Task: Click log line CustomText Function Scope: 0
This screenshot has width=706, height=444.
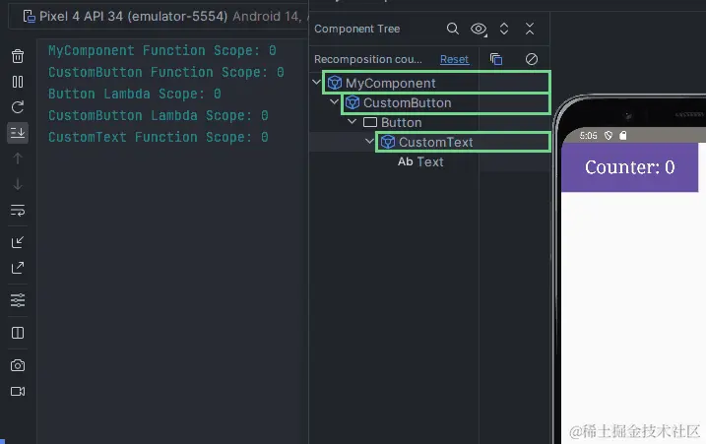Action: click(x=159, y=137)
